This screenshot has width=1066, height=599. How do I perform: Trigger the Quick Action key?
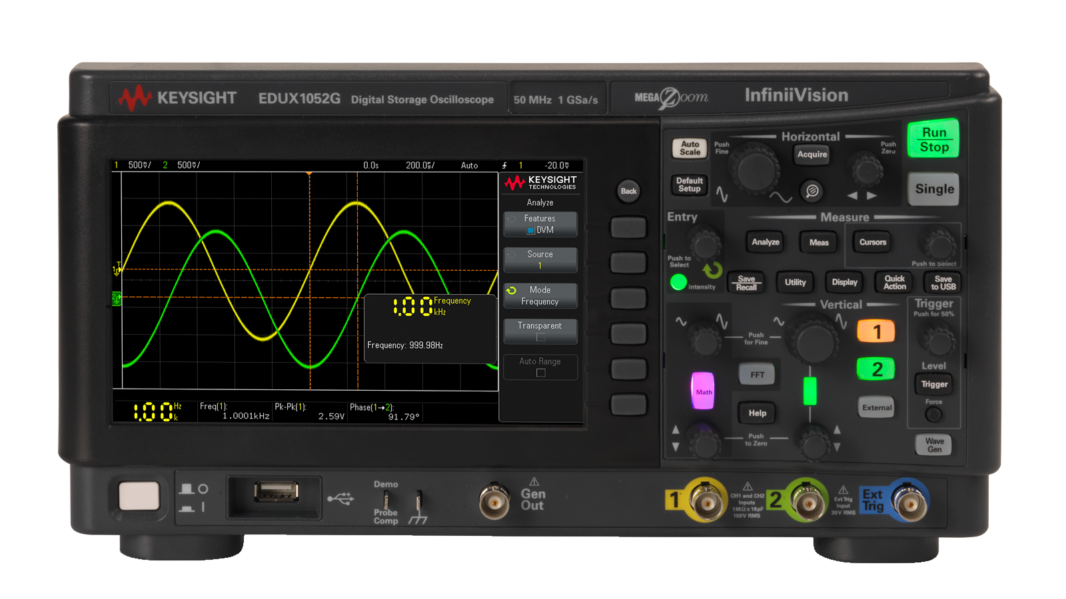(x=894, y=282)
